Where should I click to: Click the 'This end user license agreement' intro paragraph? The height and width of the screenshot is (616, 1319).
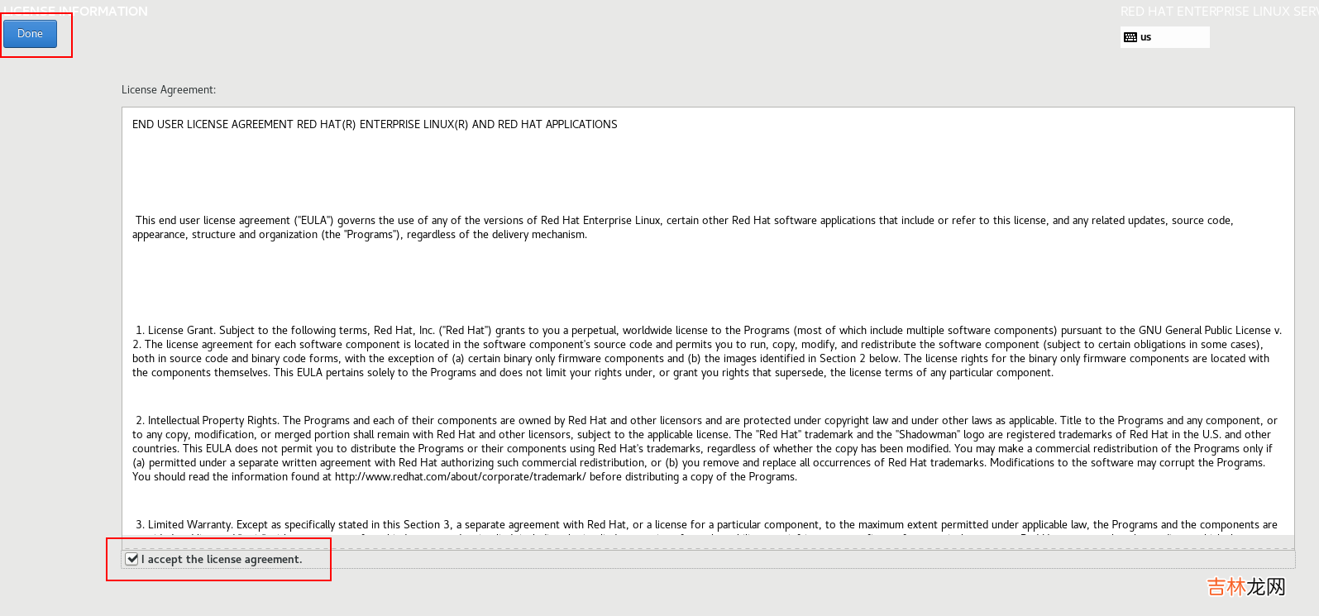tap(683, 227)
